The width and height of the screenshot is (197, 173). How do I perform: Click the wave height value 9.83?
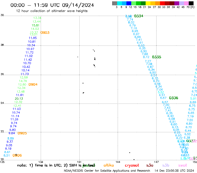[x=13, y=130]
